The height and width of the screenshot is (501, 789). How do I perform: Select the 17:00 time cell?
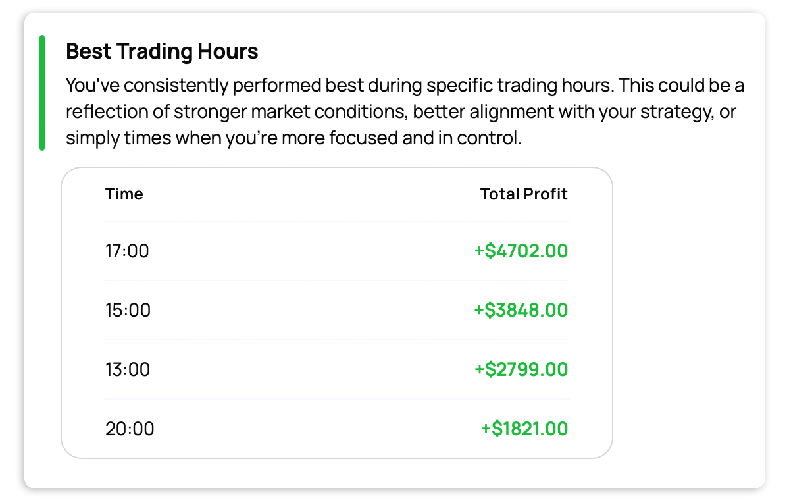coord(127,251)
